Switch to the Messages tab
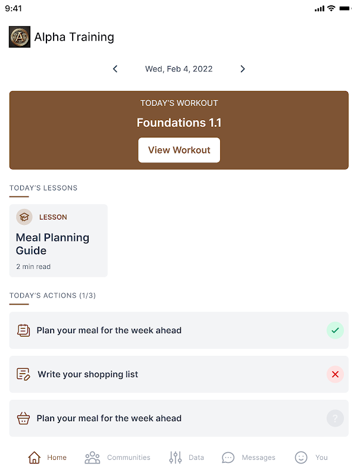 pyautogui.click(x=248, y=458)
